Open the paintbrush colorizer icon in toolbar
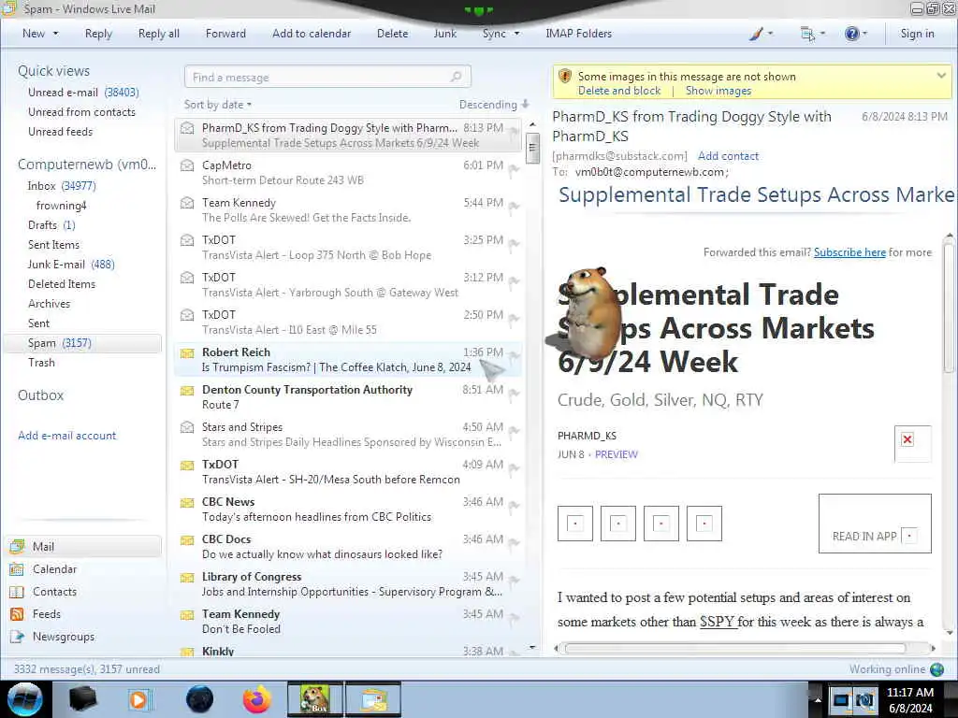This screenshot has height=718, width=958. pos(756,35)
